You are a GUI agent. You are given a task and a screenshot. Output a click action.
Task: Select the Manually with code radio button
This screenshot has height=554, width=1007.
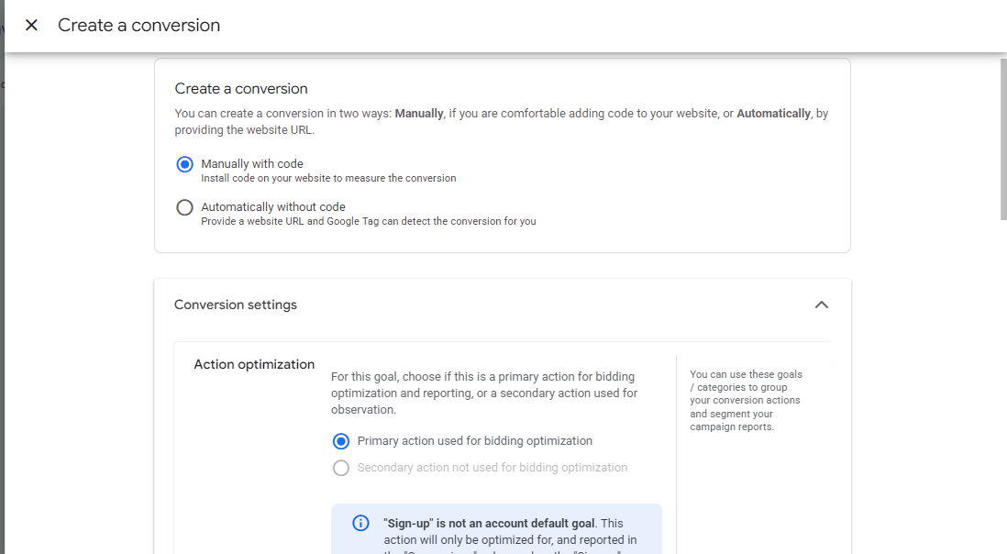tap(185, 164)
